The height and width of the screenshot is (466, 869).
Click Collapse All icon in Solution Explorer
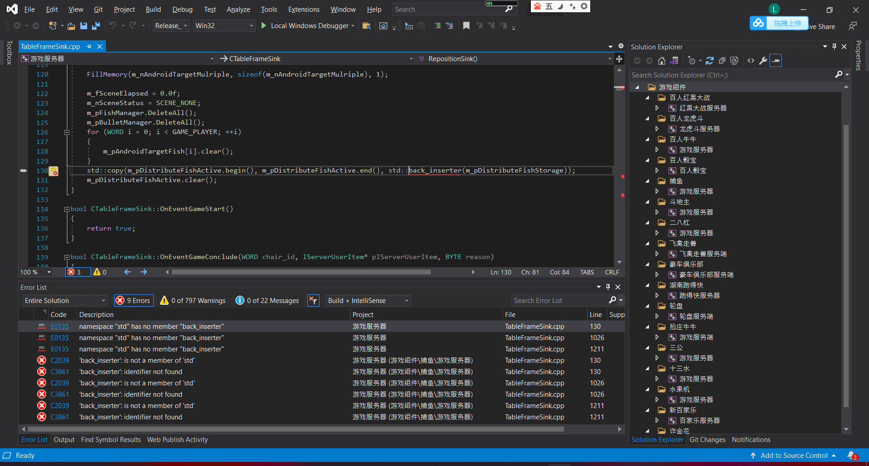(x=722, y=61)
